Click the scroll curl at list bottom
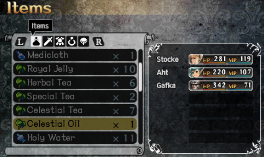Image resolution: width=264 pixels, height=157 pixels. click(139, 151)
